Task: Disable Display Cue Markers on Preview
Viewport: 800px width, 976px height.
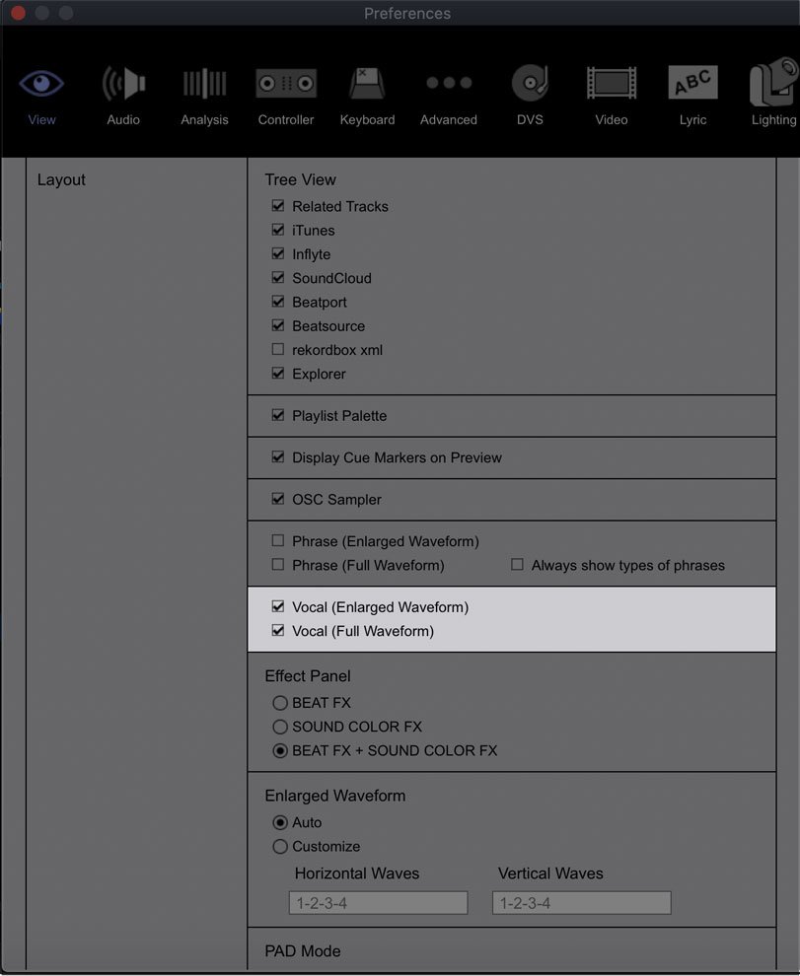Action: pyautogui.click(x=277, y=457)
